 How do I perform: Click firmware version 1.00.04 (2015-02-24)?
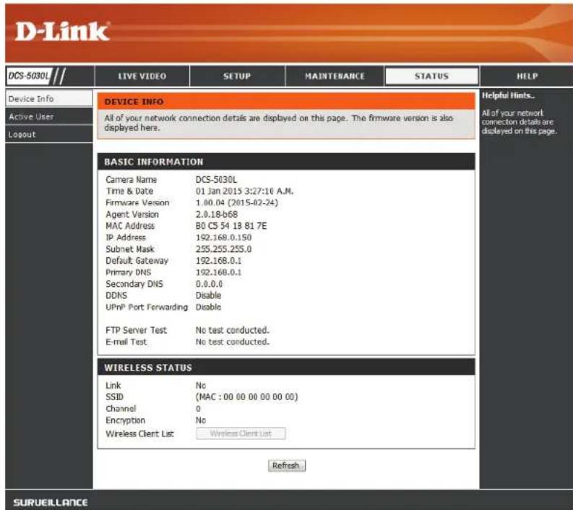[x=237, y=203]
